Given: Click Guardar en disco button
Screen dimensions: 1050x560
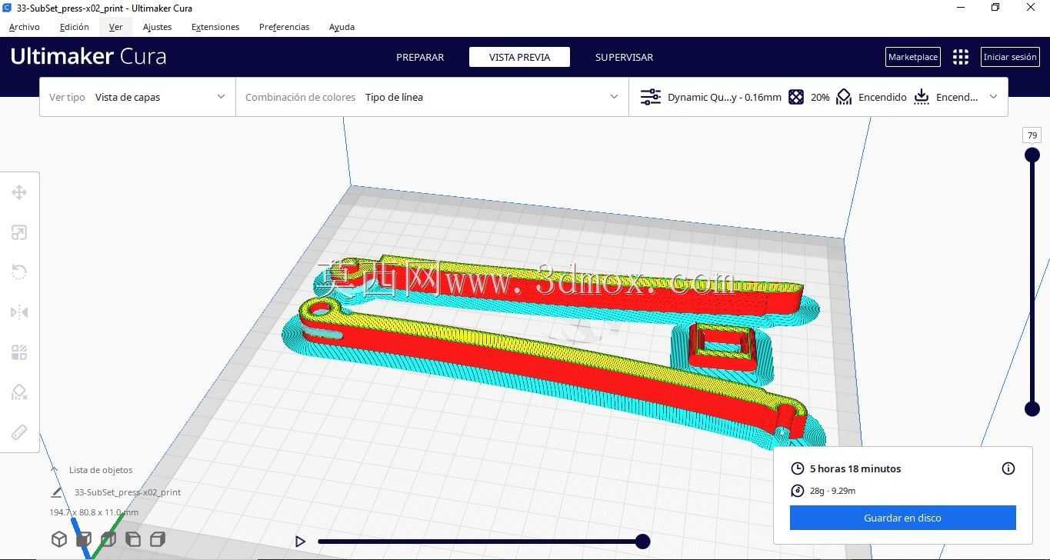Looking at the screenshot, I should click(x=902, y=518).
